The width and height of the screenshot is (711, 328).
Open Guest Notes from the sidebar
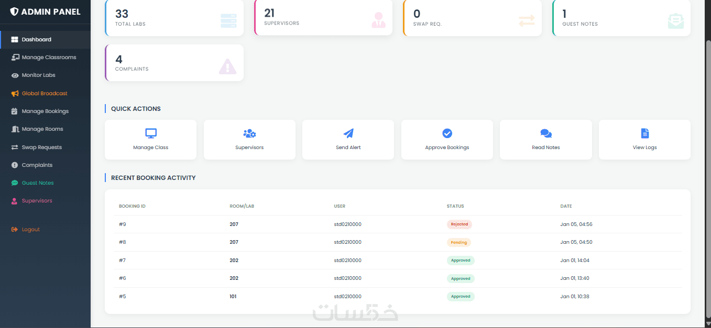click(46, 183)
